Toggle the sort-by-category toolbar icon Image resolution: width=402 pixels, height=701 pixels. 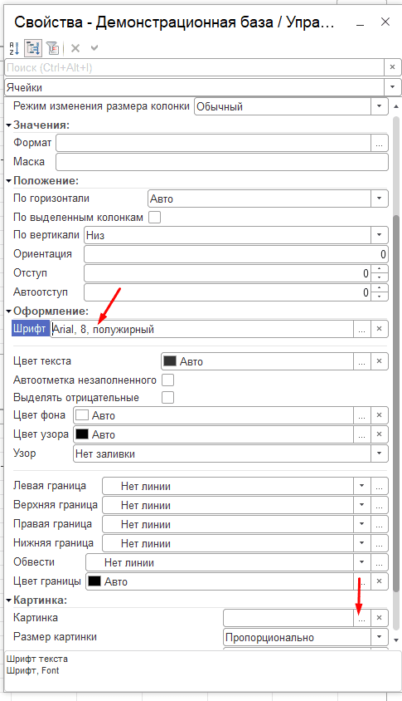pyautogui.click(x=33, y=48)
